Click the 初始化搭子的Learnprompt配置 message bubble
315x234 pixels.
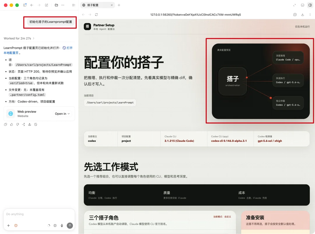[x=51, y=22]
